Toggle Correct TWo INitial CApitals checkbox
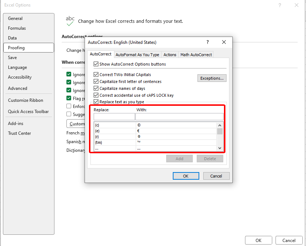The height and width of the screenshot is (246, 306). [96, 74]
